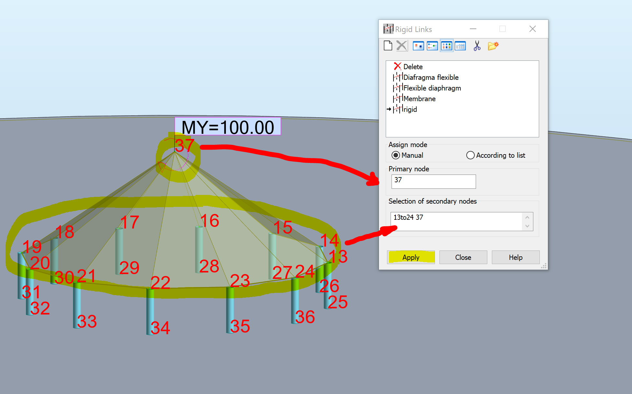This screenshot has height=394, width=632.
Task: Open Help for Rigid Links
Action: 515,257
